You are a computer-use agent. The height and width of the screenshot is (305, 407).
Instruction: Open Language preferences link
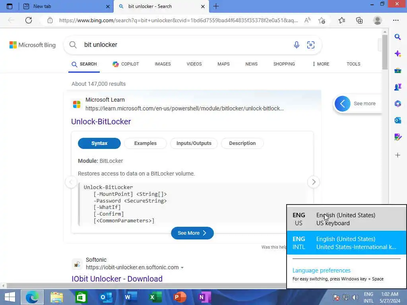321,270
